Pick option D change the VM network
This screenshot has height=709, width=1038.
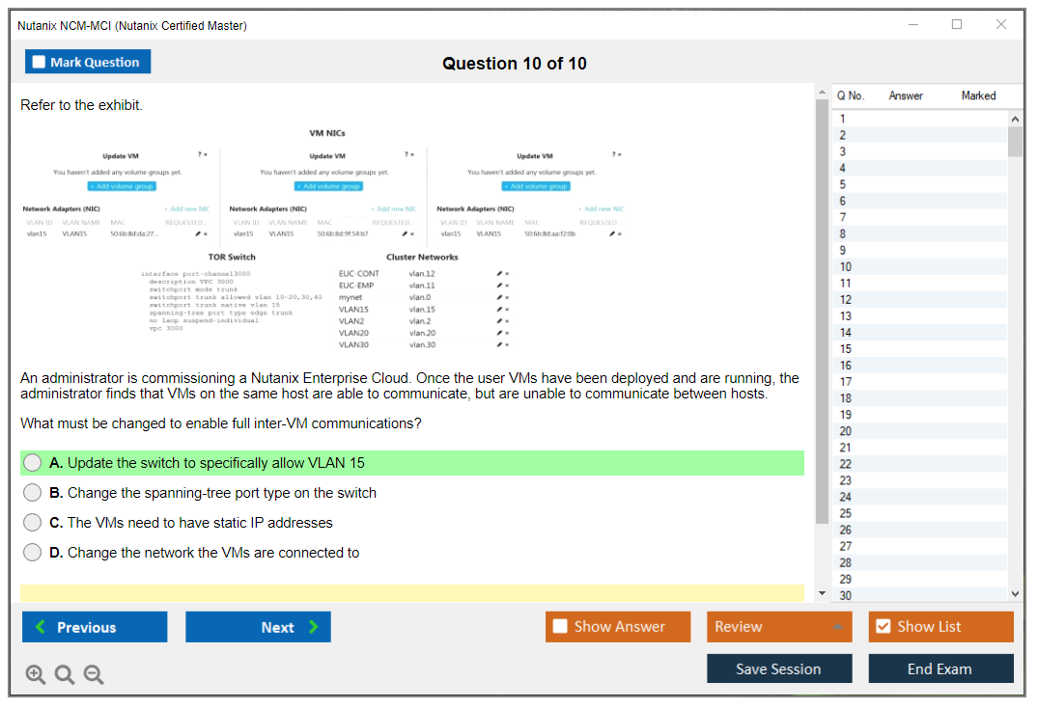click(x=33, y=553)
